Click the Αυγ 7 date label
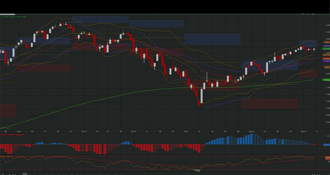Image resolution: width=330 pixels, height=175 pixels. coord(84,131)
